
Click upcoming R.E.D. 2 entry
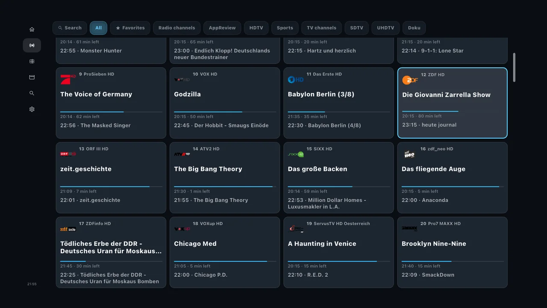pyautogui.click(x=308, y=275)
